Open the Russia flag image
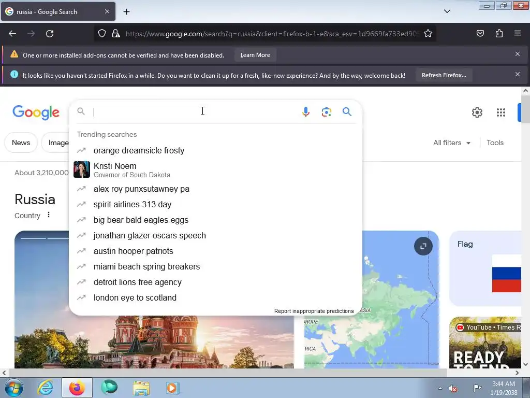 click(x=506, y=274)
